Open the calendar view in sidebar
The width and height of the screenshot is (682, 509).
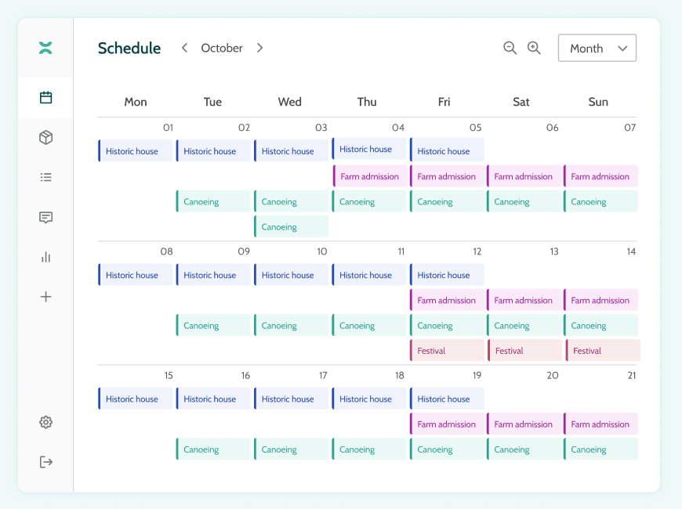point(45,98)
